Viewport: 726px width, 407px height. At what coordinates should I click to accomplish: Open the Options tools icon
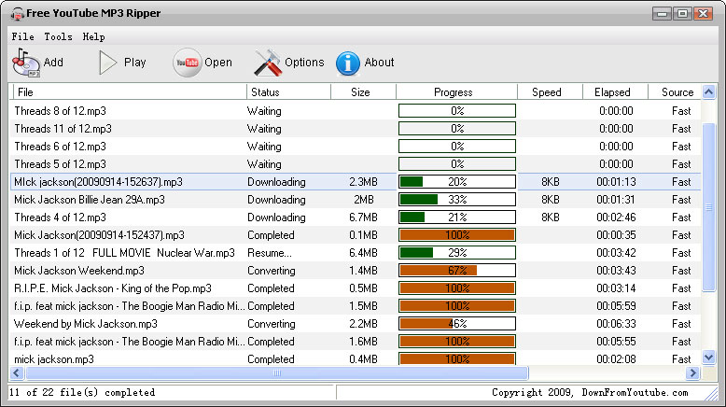point(268,63)
